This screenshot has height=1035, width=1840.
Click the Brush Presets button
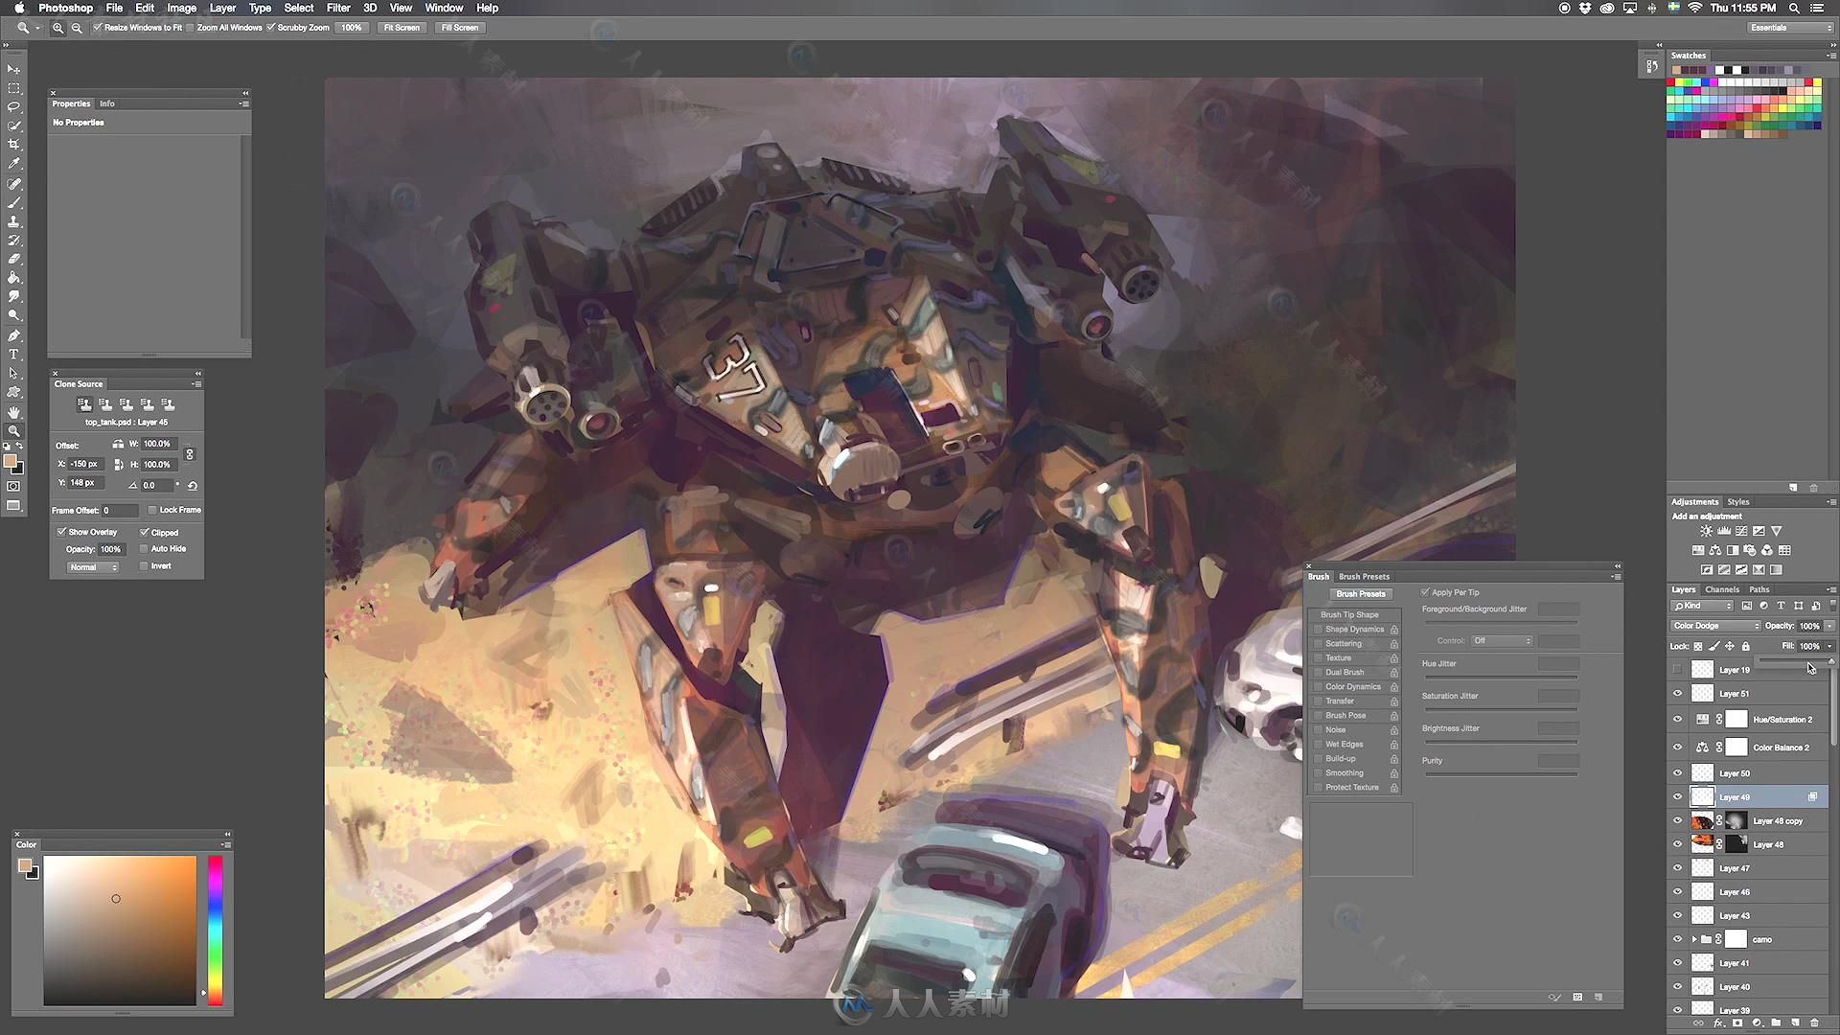click(1361, 594)
